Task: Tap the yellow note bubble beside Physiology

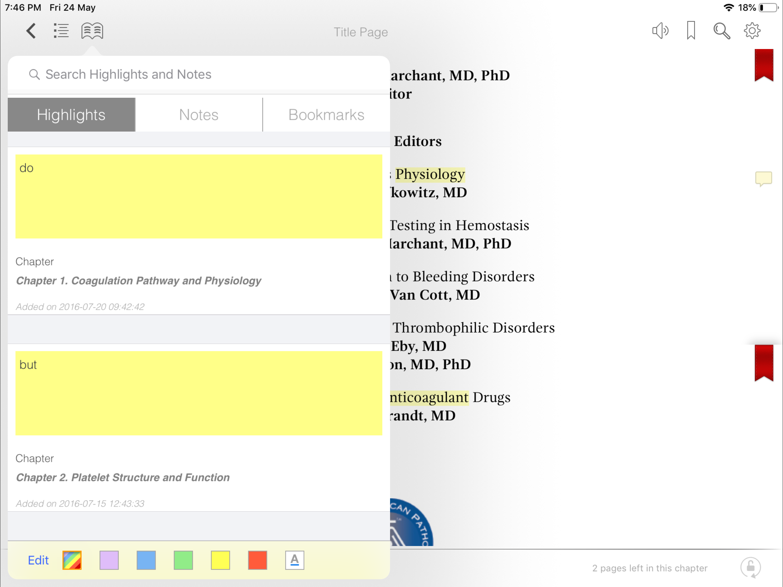Action: (x=763, y=179)
